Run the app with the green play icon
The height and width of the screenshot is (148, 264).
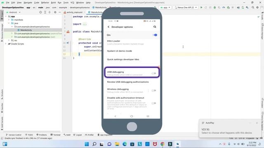click(x=201, y=7)
